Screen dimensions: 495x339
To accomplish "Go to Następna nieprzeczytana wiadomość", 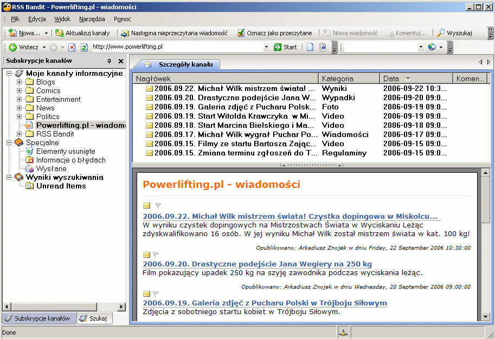I will coord(174,33).
